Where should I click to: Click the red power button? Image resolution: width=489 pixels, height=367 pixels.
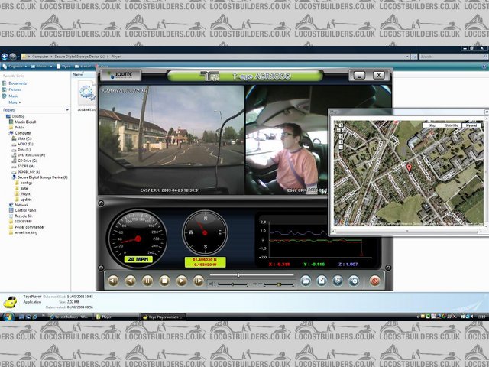pos(375,281)
